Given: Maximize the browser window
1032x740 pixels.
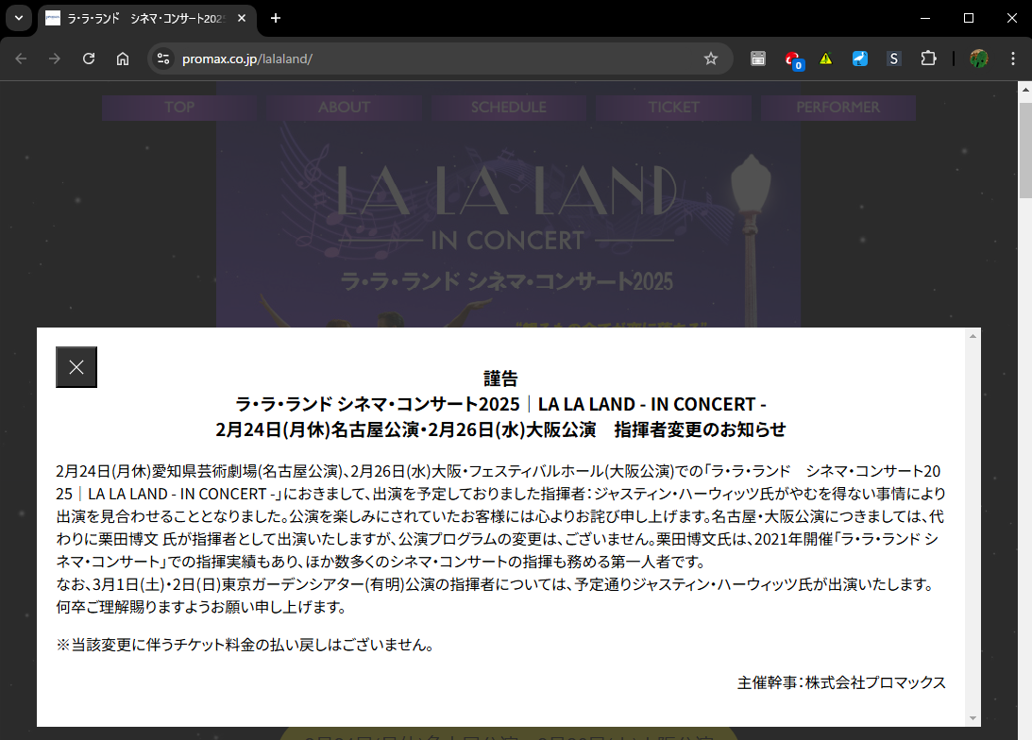Looking at the screenshot, I should click(x=969, y=19).
